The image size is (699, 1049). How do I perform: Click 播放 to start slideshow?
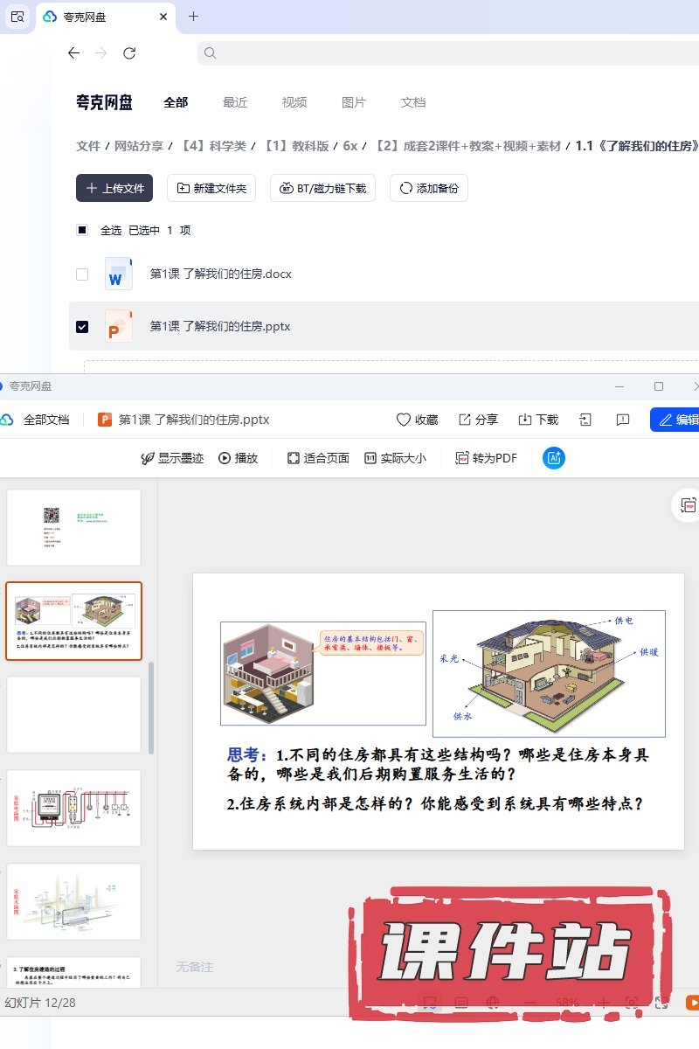point(238,458)
